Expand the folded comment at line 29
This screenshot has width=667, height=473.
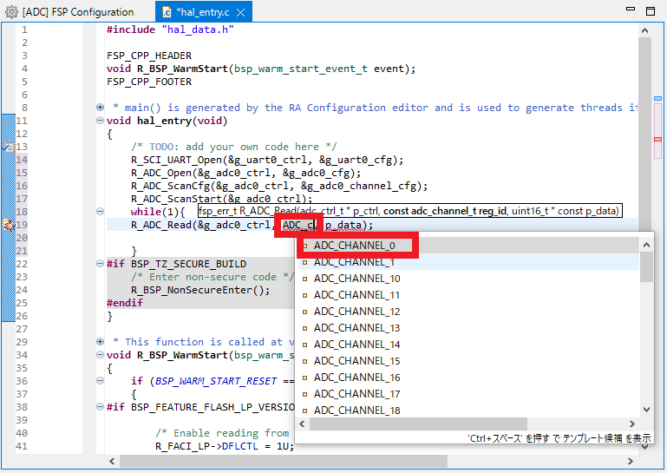click(x=100, y=341)
